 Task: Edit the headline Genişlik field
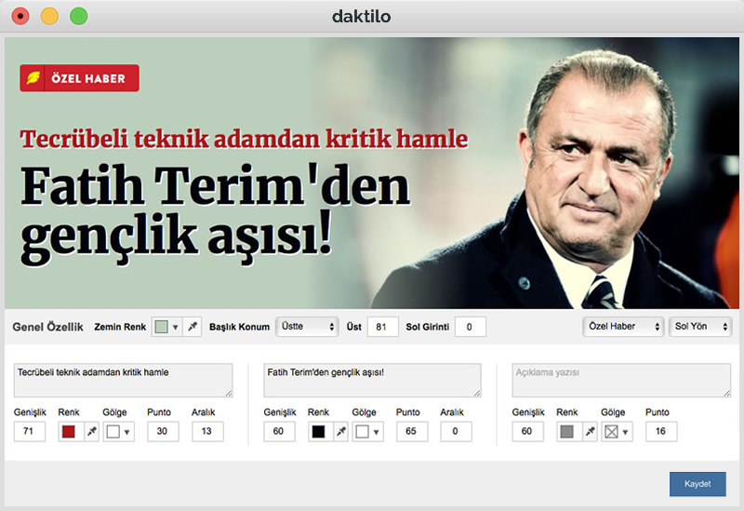coord(279,431)
